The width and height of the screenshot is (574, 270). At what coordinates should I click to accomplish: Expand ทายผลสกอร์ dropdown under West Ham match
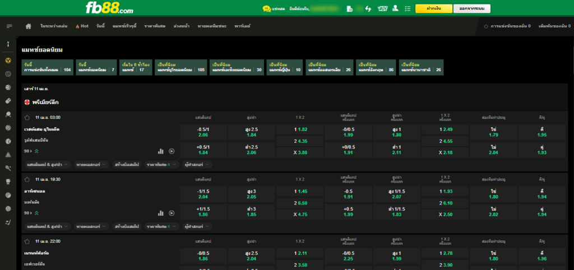tap(91, 165)
